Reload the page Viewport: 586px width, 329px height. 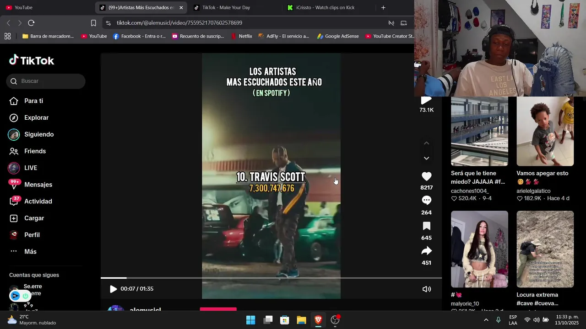pyautogui.click(x=31, y=23)
